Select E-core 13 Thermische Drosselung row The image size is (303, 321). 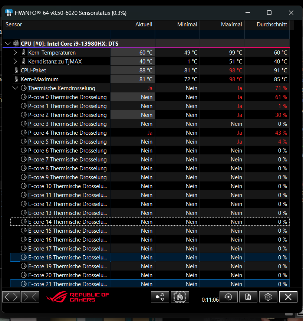coord(150,213)
